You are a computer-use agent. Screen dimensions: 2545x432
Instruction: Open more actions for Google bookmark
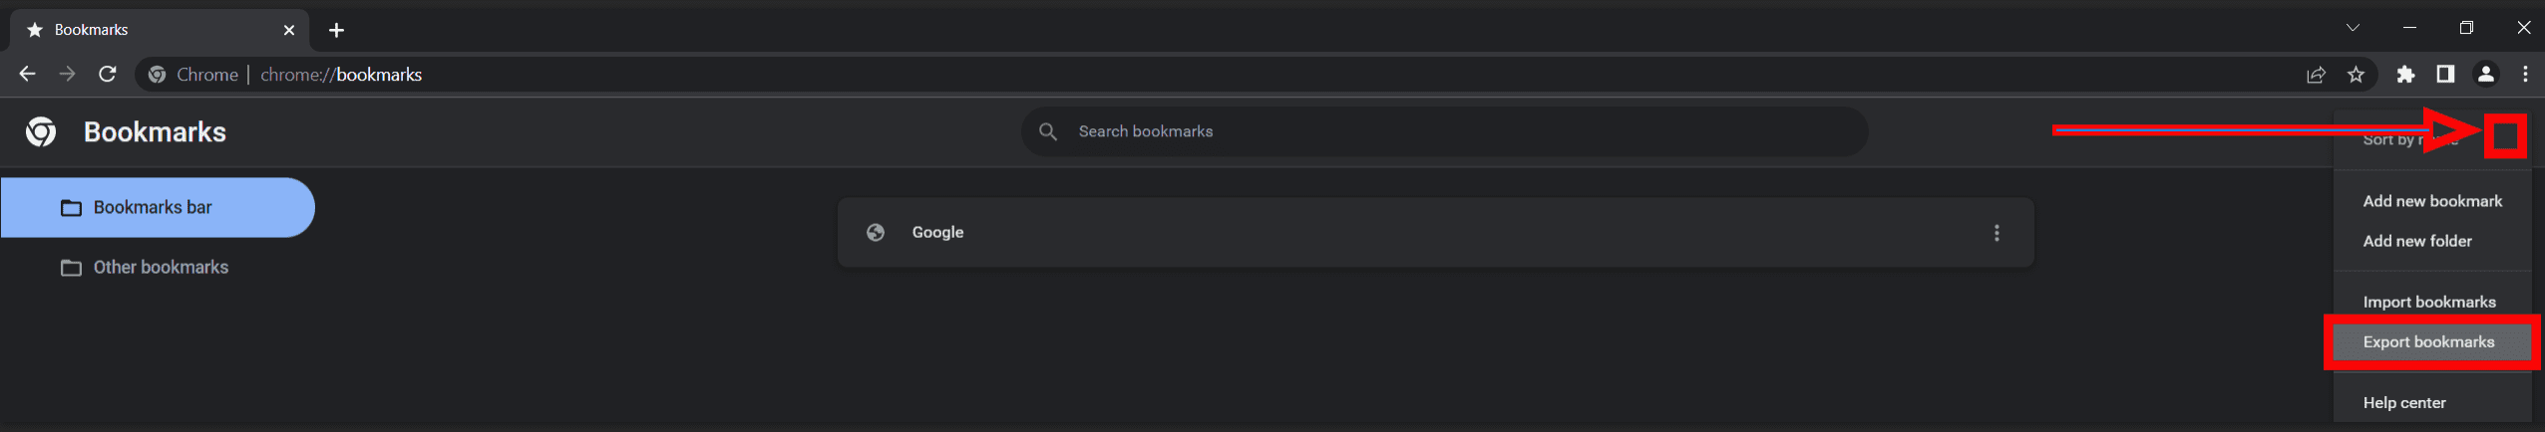[1997, 233]
